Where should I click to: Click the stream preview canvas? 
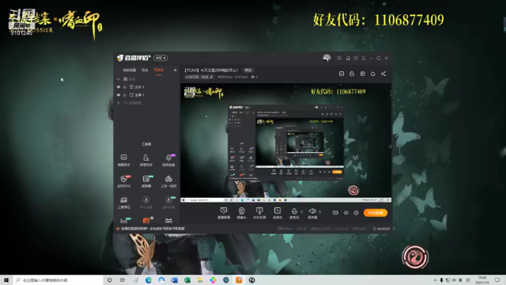click(285, 142)
